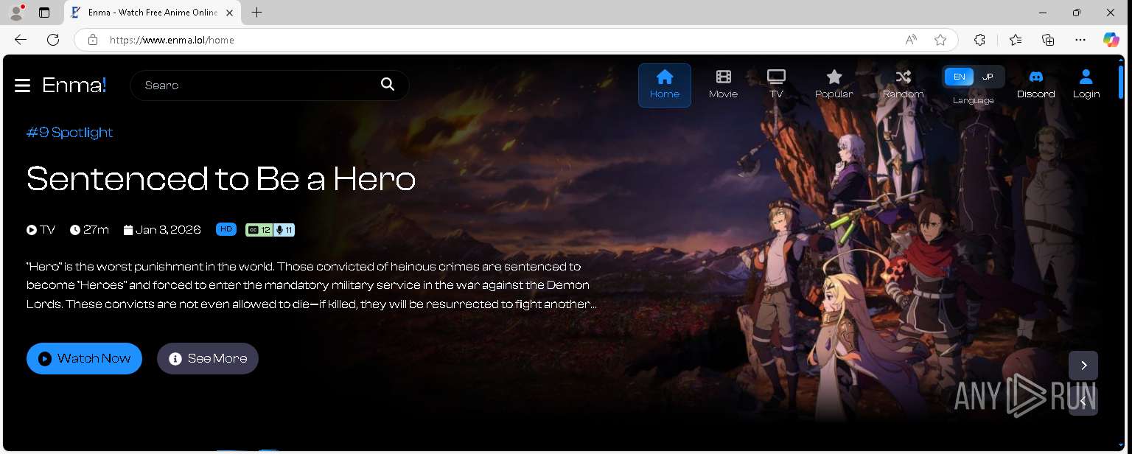Pick a Random anime
1132x454 pixels.
(x=904, y=85)
